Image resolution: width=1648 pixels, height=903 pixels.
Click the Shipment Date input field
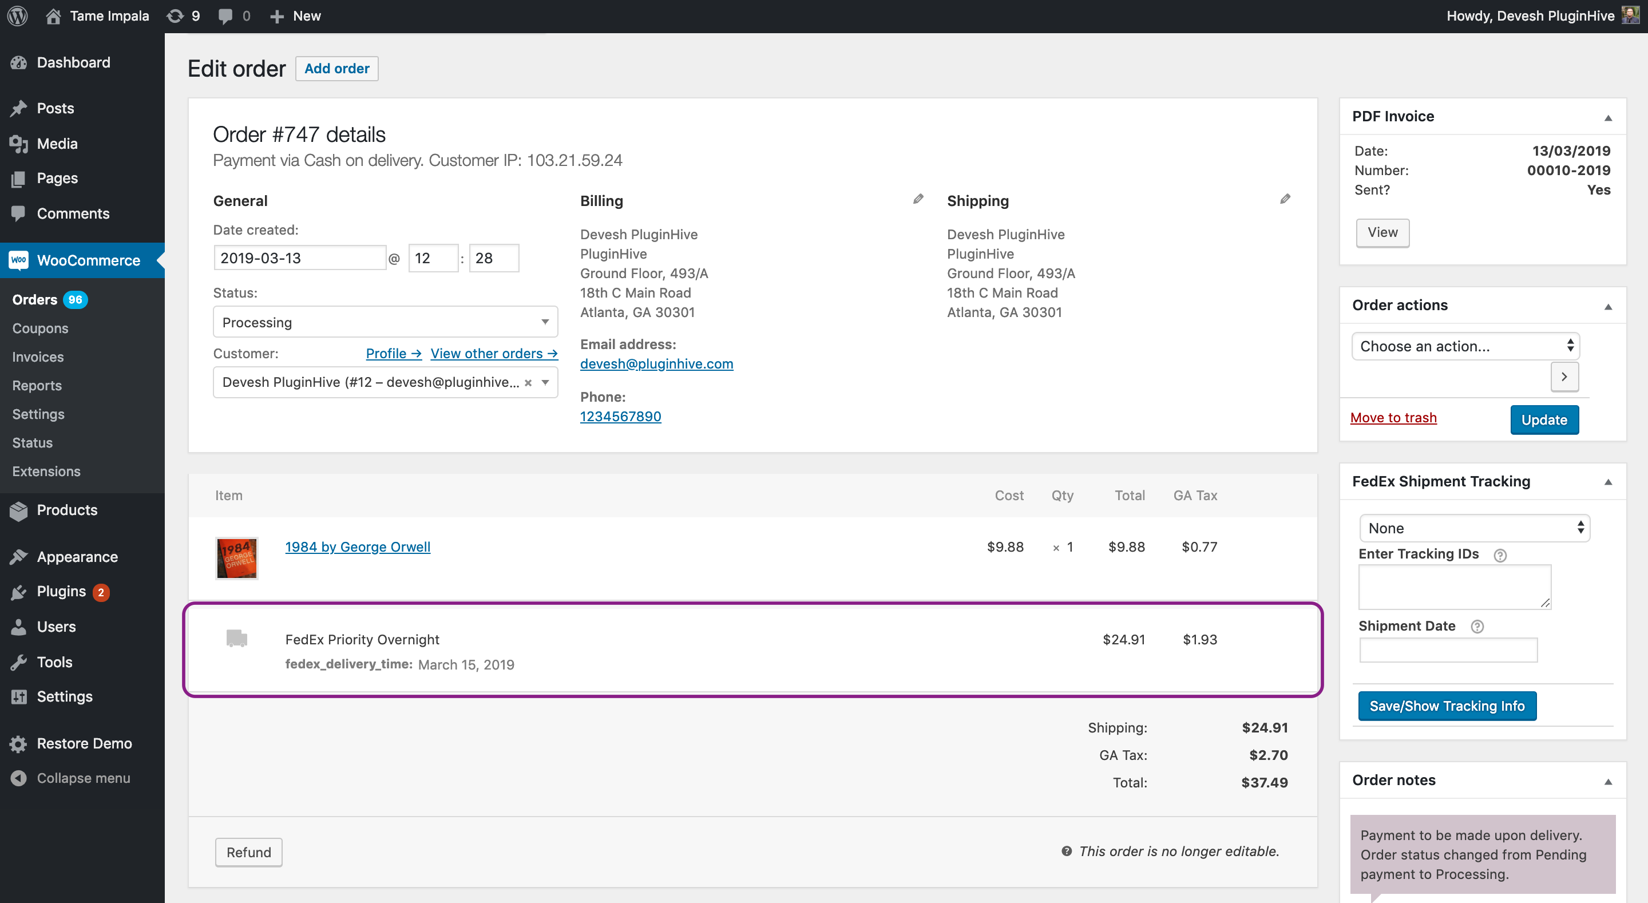click(1449, 654)
